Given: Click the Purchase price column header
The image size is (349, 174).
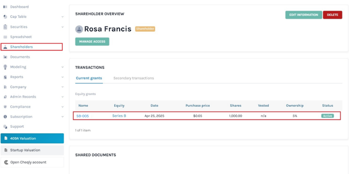Looking at the screenshot, I should (198, 105).
